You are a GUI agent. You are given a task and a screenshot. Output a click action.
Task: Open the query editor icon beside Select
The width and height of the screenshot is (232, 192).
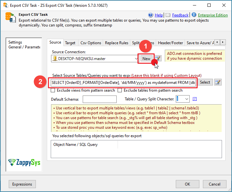[218, 82]
